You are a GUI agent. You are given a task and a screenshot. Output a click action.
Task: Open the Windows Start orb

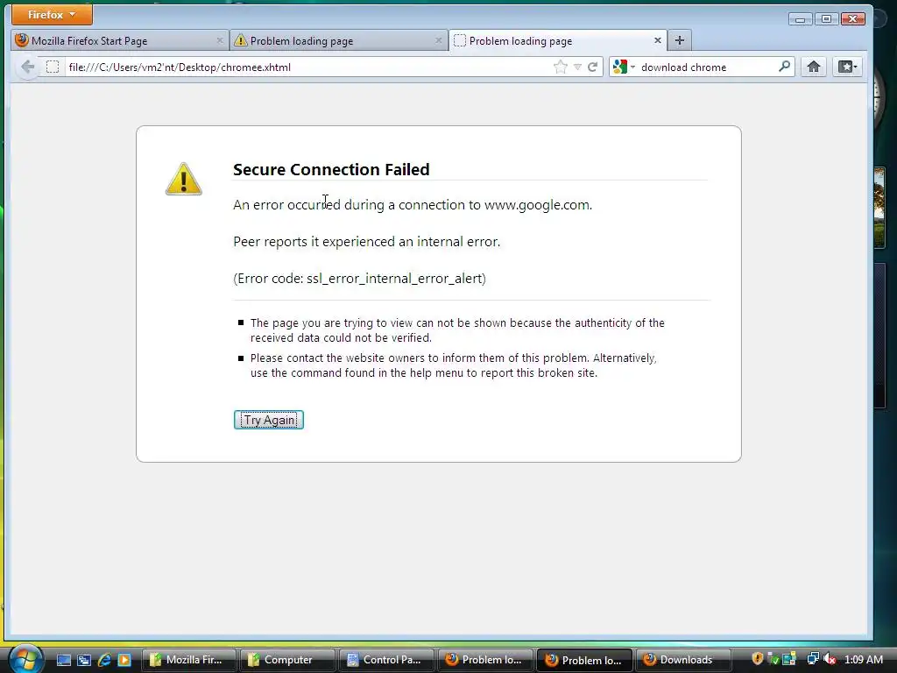[25, 659]
